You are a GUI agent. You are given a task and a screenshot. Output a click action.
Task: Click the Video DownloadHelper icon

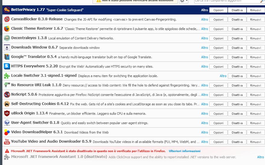pyautogui.click(x=7, y=132)
